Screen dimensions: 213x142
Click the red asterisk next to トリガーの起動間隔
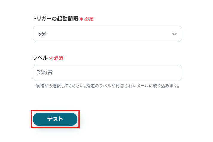coord(81,19)
